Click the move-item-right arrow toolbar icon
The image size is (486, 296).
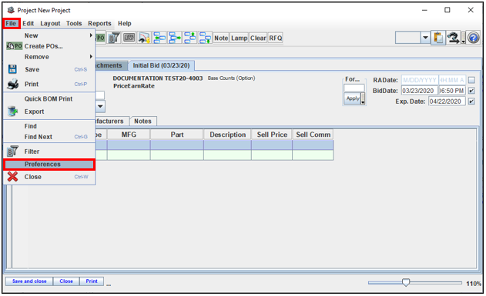[x=175, y=38]
